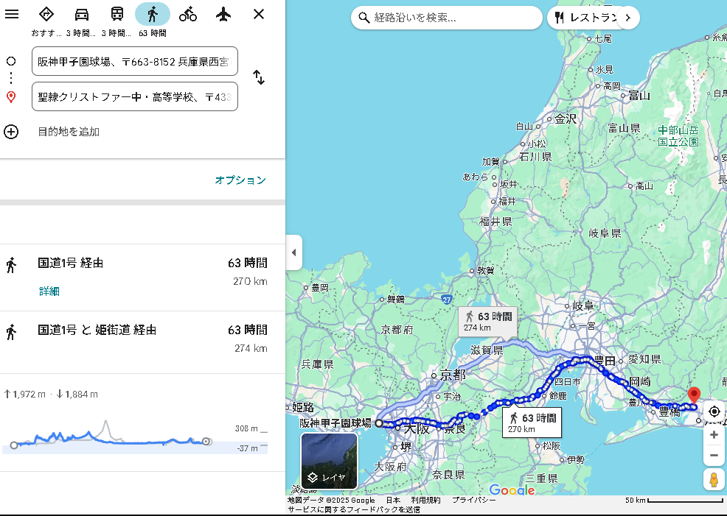The height and width of the screenshot is (516, 727).
Task: Click the 高山 city label
Action: coord(644,186)
